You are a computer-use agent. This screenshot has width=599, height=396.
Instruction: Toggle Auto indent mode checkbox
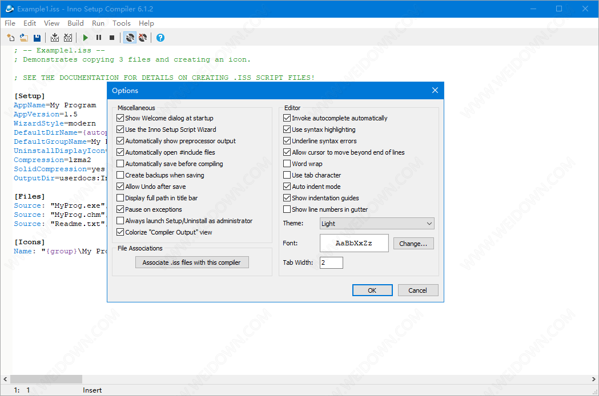pos(287,187)
